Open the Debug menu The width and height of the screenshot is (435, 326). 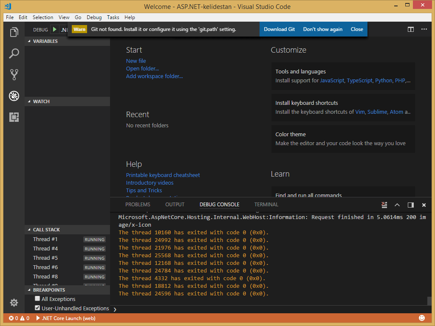coord(94,17)
